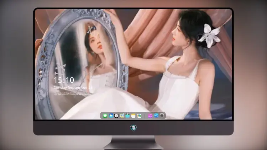Image resolution: width=267 pixels, height=150 pixels.
Task: Click the 15:10 clock display
Action: point(64,80)
